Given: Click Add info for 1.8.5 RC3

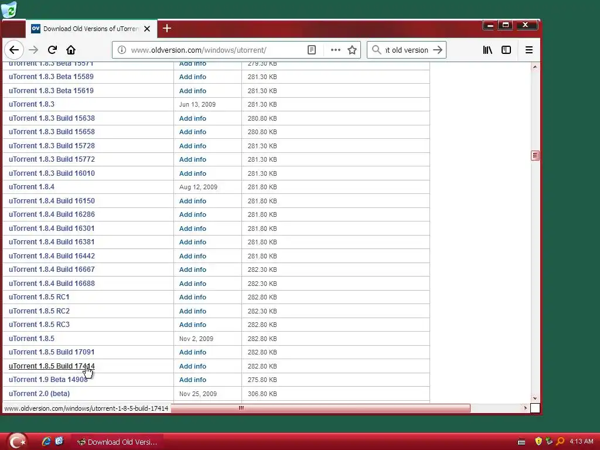Looking at the screenshot, I should 192,325.
